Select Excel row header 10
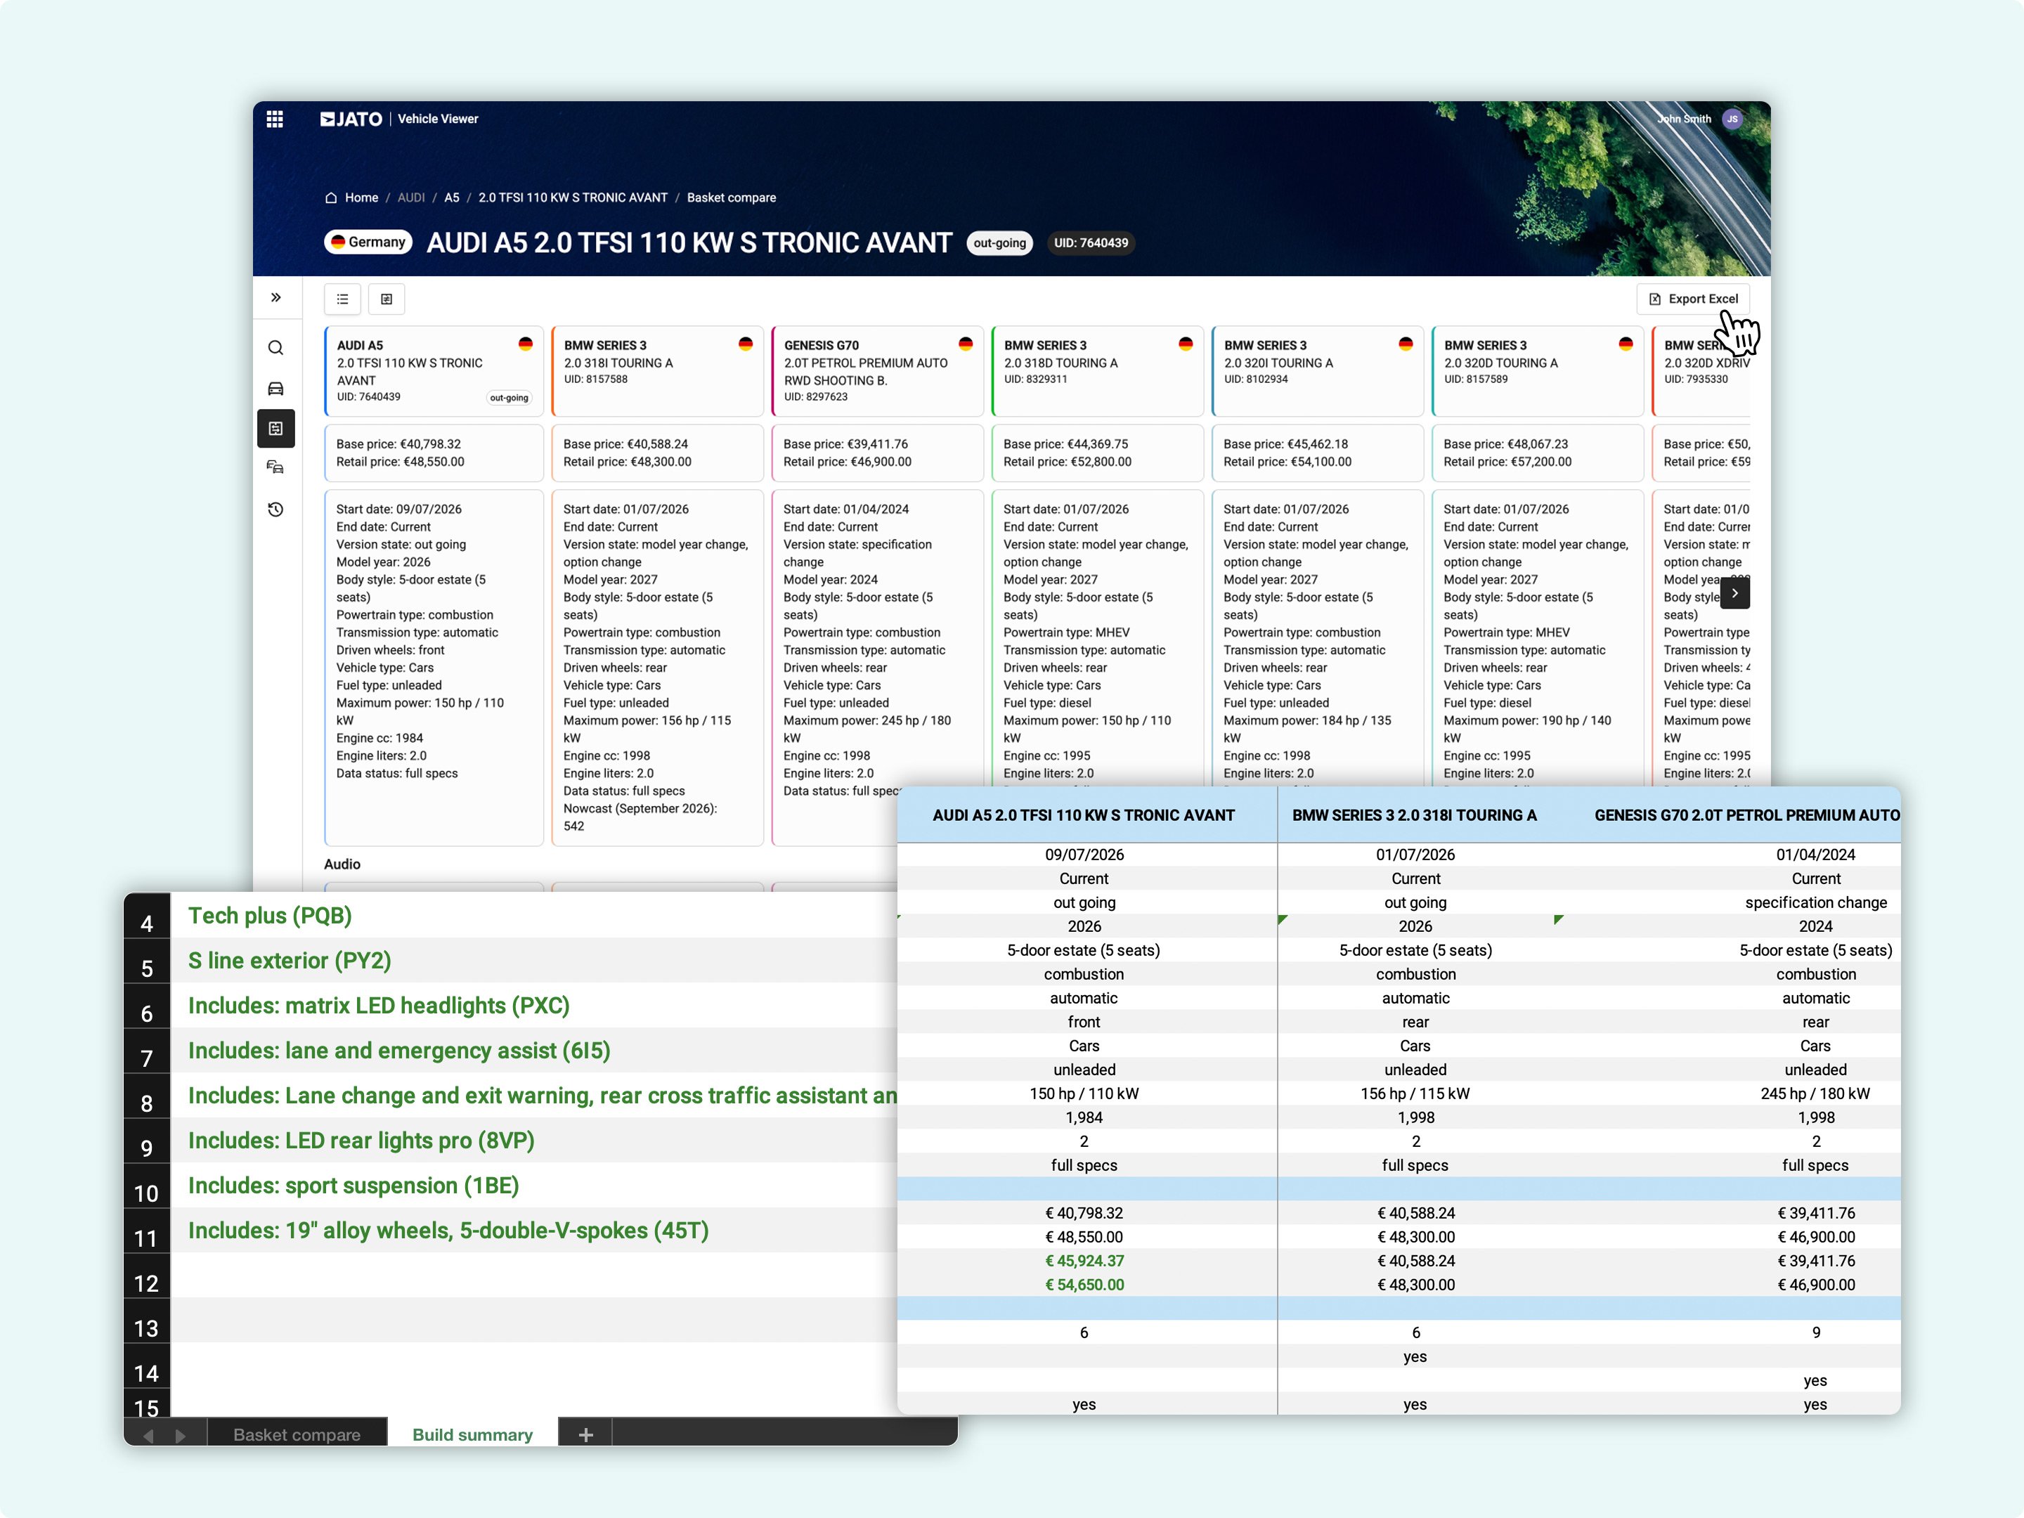This screenshot has height=1518, width=2024. click(146, 1186)
